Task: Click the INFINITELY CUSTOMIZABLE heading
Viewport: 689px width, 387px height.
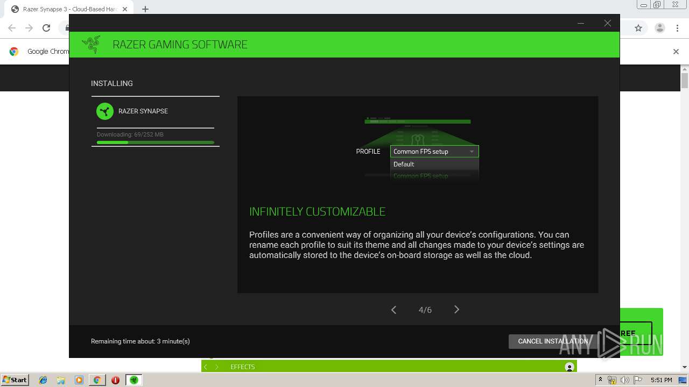Action: (x=317, y=212)
